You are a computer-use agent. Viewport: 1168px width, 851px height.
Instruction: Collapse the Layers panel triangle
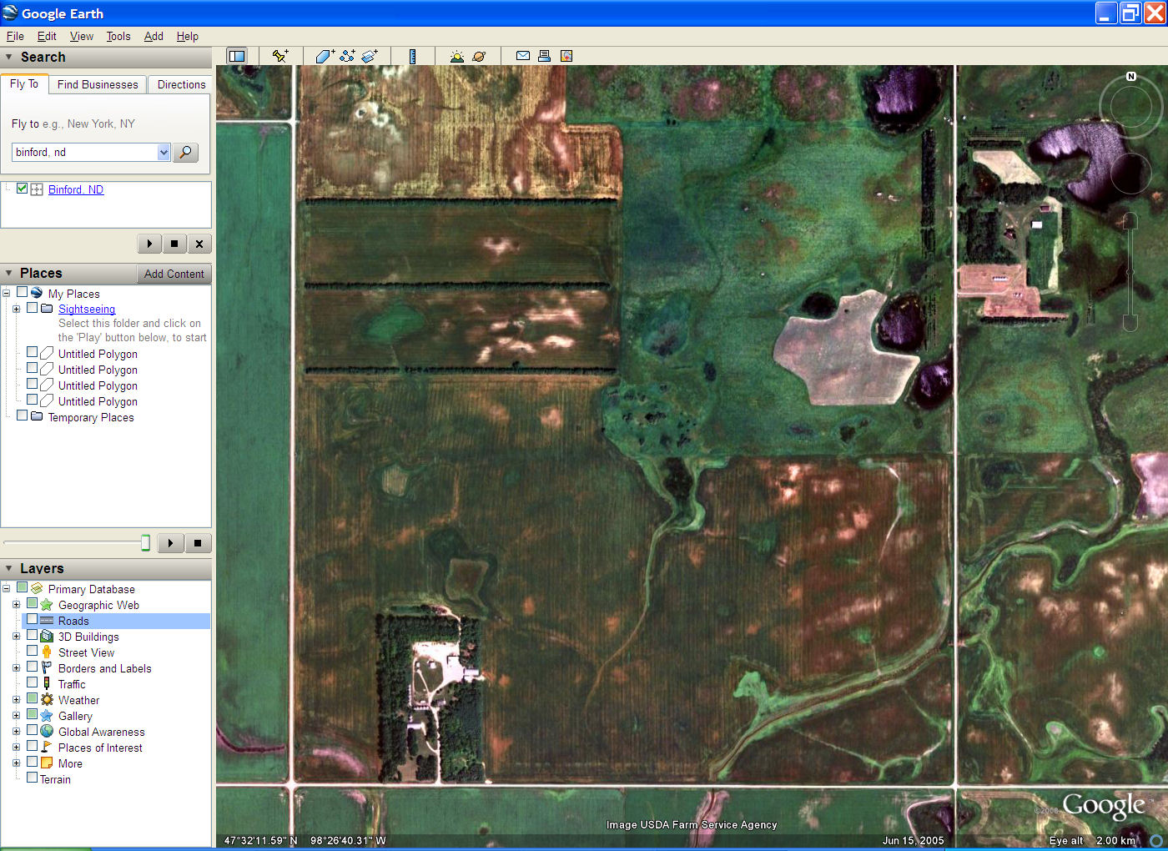(9, 569)
